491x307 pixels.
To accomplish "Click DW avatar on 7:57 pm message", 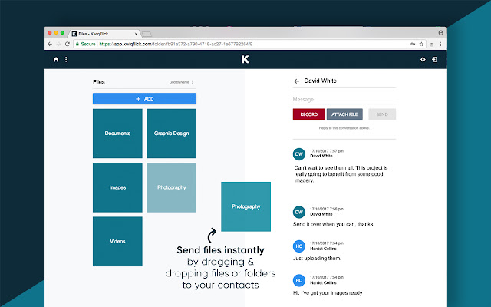I will point(299,154).
